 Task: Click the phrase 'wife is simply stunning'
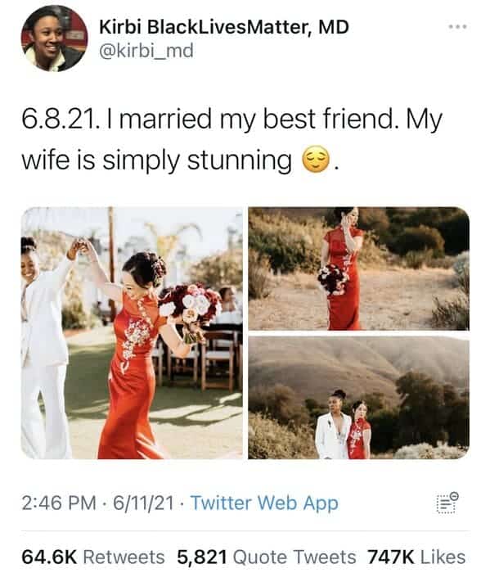tap(157, 160)
